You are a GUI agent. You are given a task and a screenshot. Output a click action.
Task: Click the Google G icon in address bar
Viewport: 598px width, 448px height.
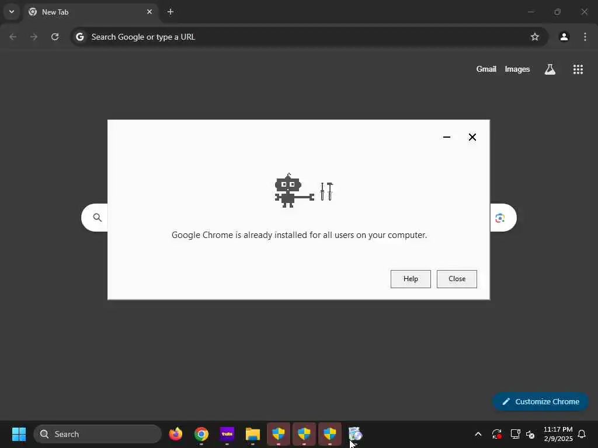(x=79, y=37)
